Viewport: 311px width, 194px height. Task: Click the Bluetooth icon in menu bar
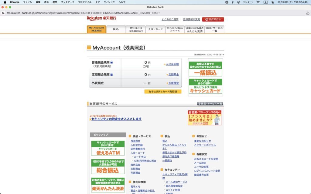(x=233, y=2)
